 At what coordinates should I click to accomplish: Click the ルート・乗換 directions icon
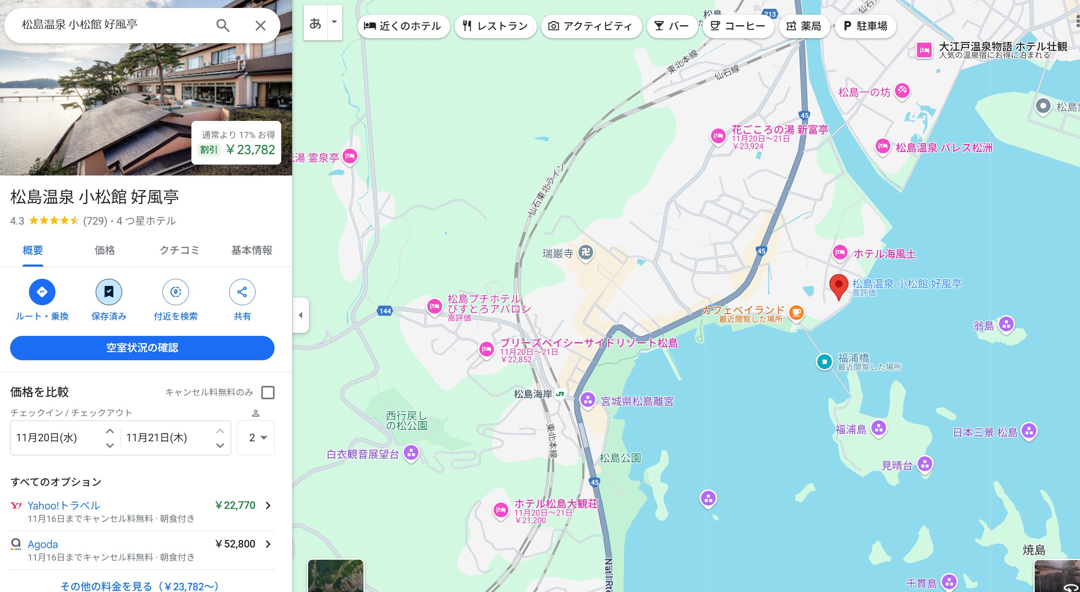tap(42, 292)
